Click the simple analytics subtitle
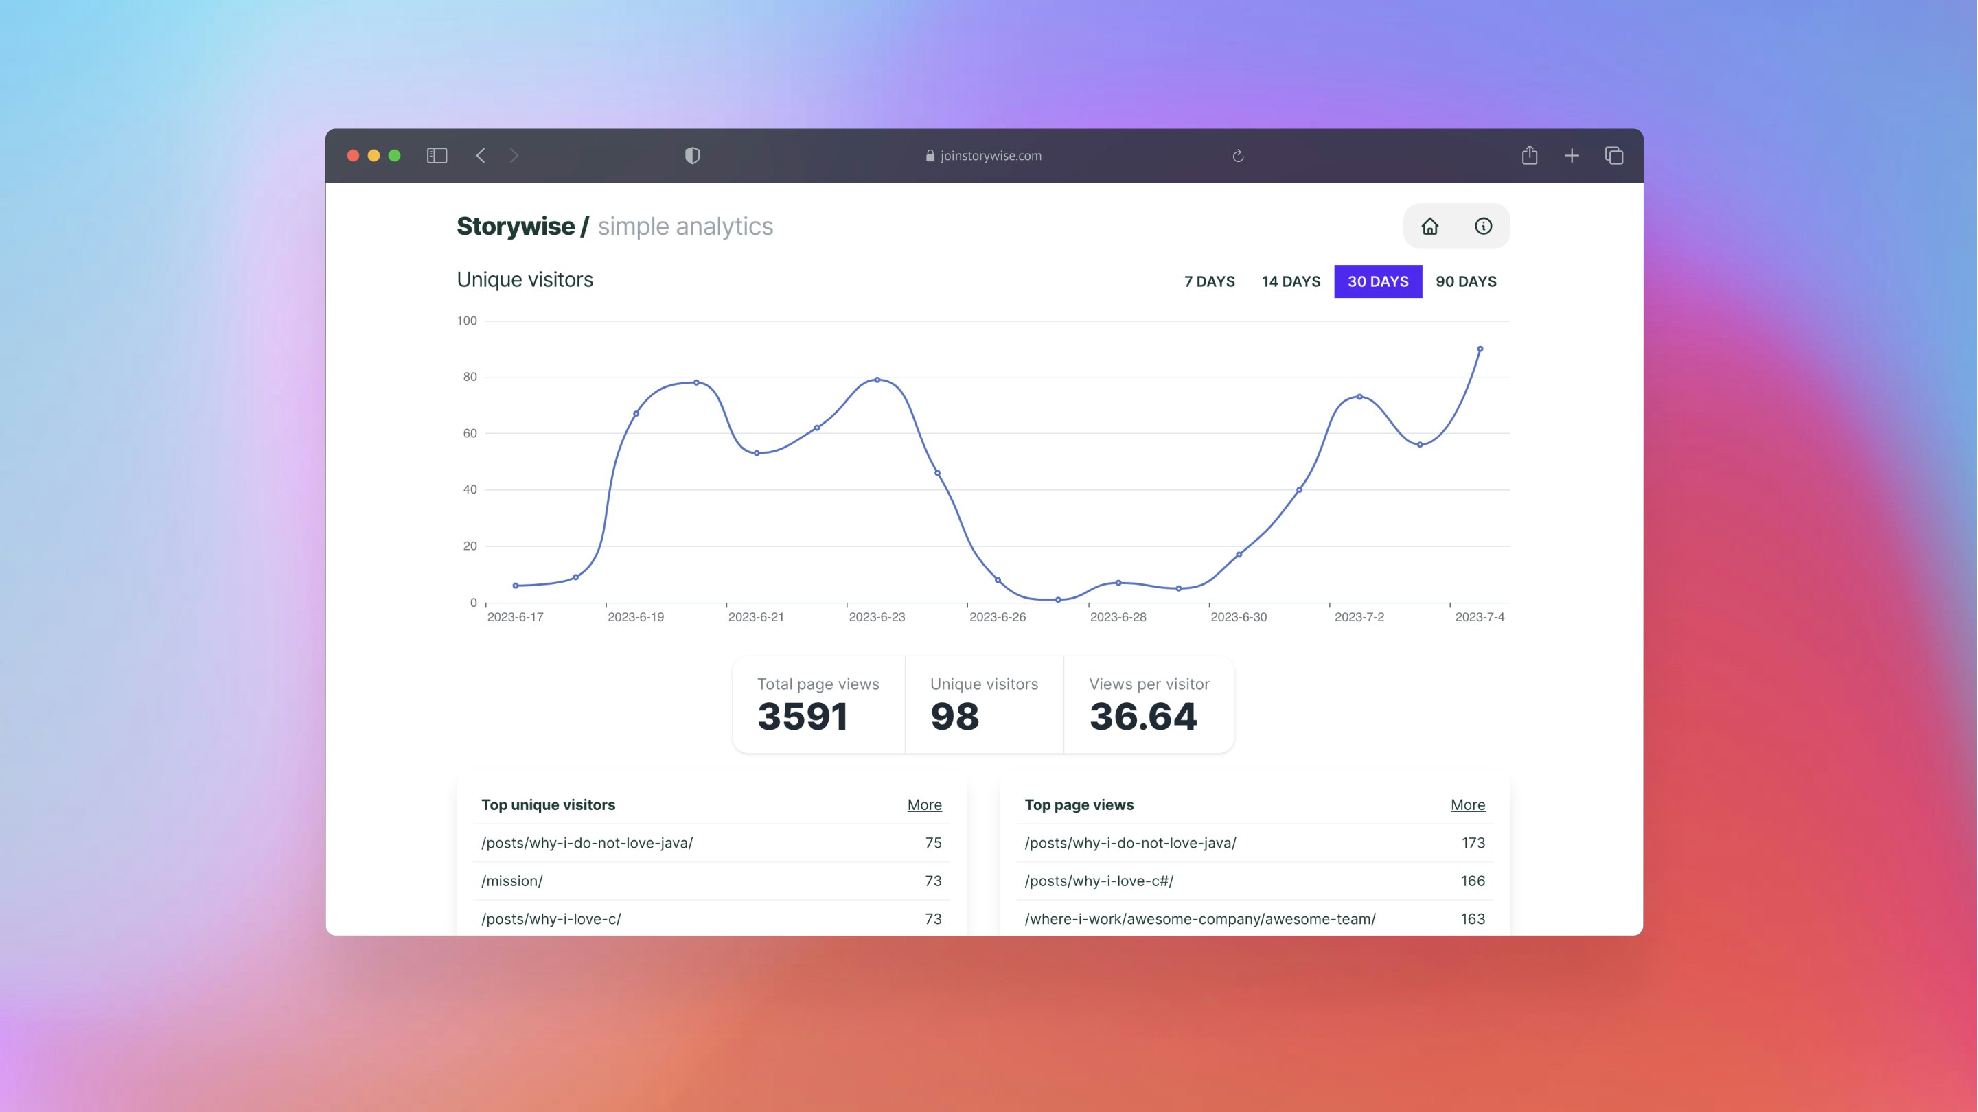This screenshot has width=1978, height=1112. click(685, 227)
